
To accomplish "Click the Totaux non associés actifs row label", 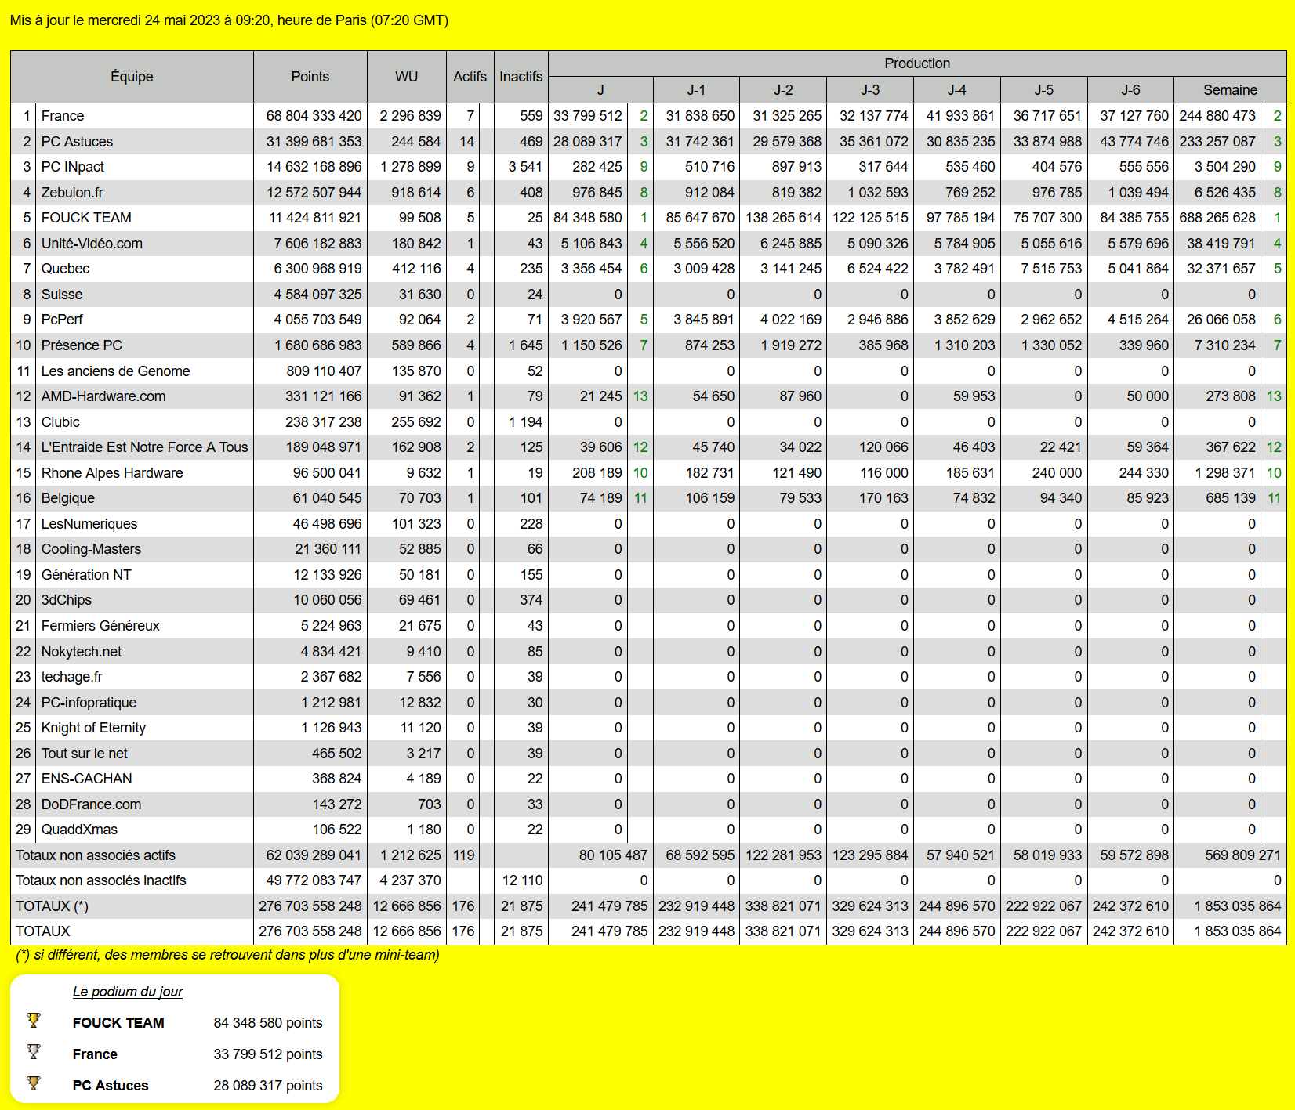I will coord(96,855).
